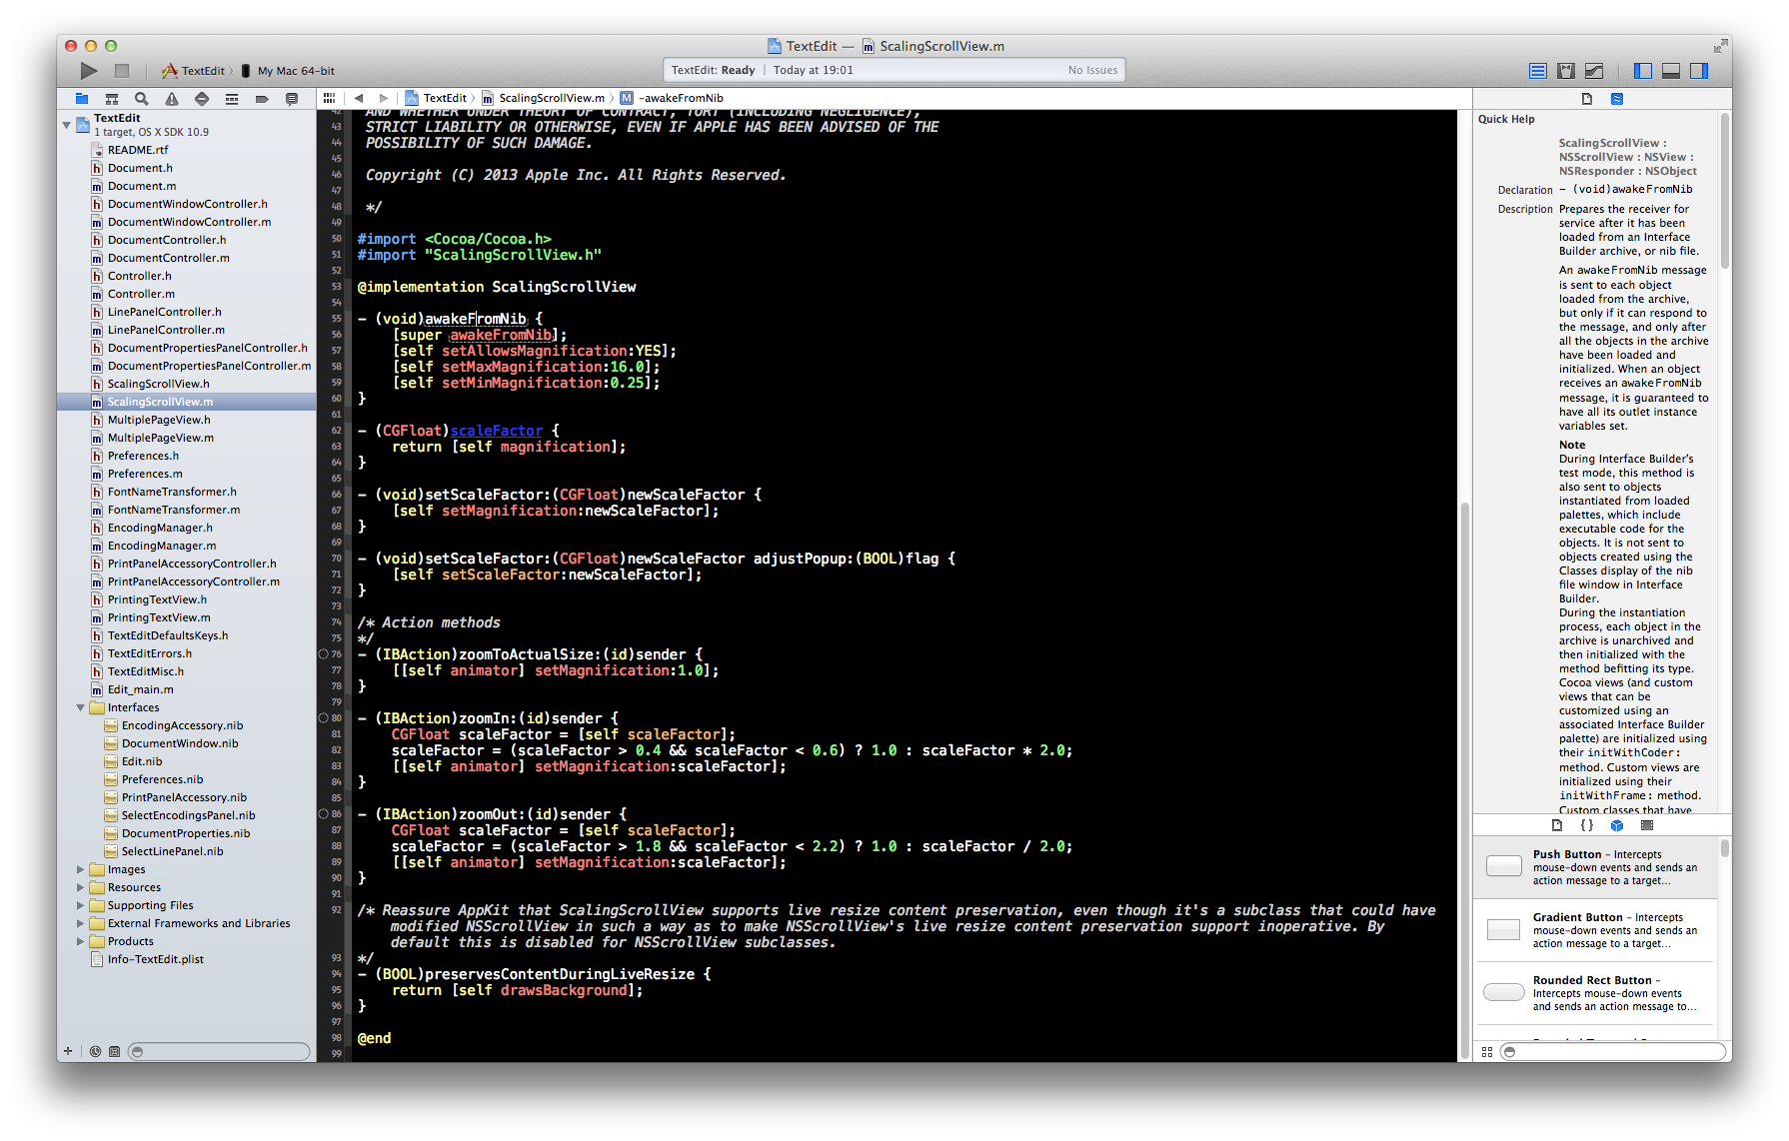Expand the Images folder
The width and height of the screenshot is (1789, 1141).
[x=81, y=869]
